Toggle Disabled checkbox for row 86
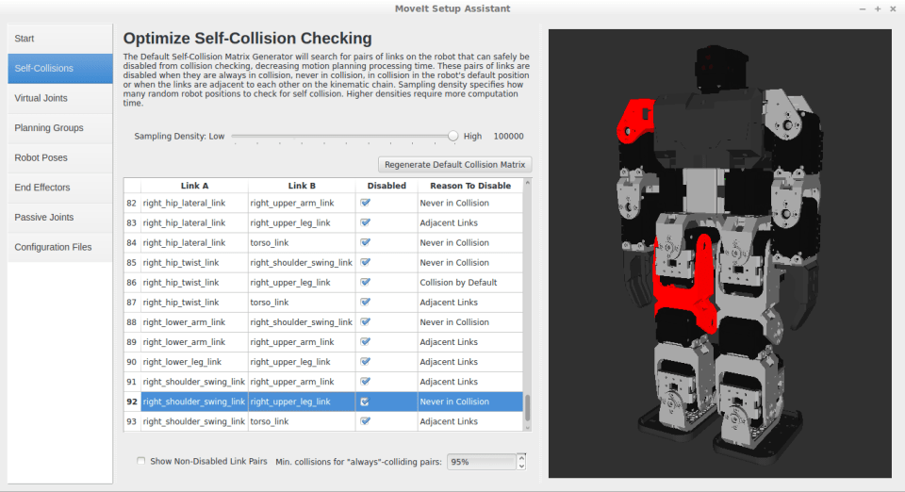Screen dimensions: 905x492 click(365, 282)
